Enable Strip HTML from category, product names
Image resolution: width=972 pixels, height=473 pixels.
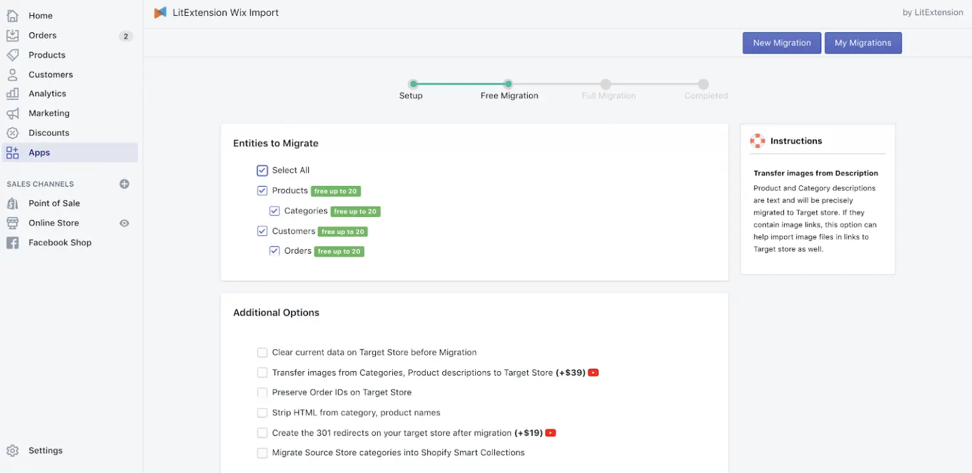pyautogui.click(x=263, y=413)
